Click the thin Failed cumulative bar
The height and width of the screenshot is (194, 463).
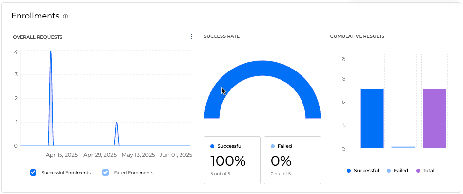pos(403,147)
